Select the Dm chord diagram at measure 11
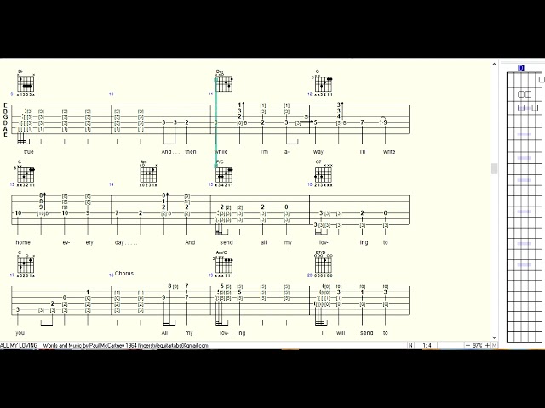 224,82
